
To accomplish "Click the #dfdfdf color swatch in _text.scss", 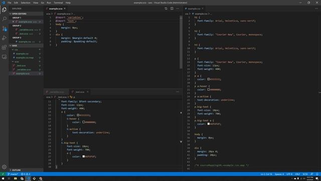I will coord(84,156).
